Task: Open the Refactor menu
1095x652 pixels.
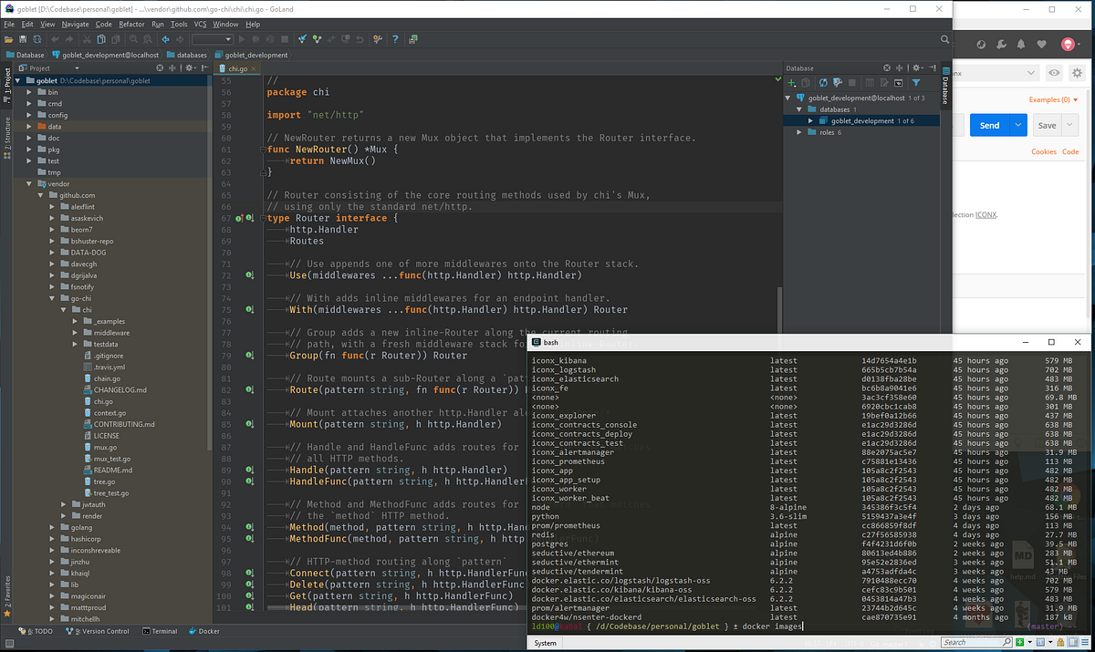Action: point(131,24)
